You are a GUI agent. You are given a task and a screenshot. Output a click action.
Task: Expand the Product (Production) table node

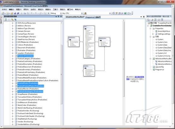[13, 56]
